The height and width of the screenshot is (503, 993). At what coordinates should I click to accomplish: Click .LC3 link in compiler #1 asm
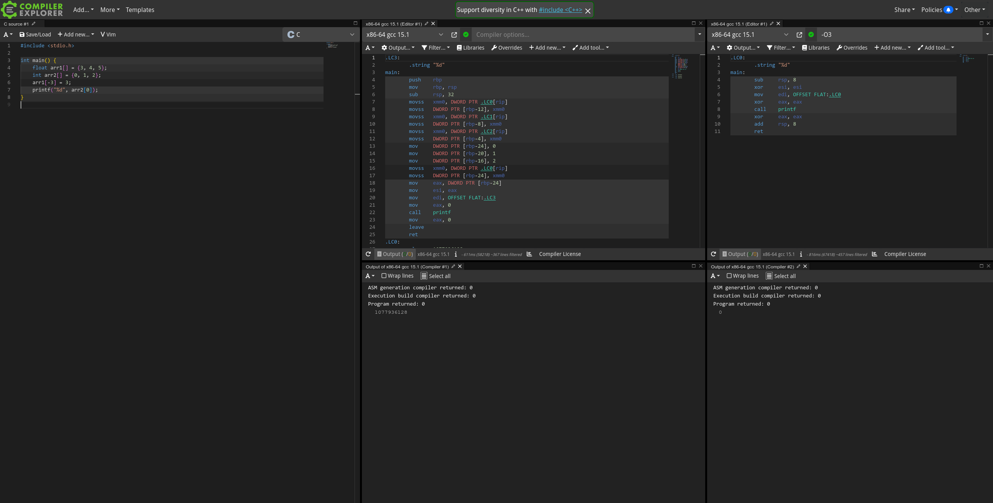coord(490,198)
